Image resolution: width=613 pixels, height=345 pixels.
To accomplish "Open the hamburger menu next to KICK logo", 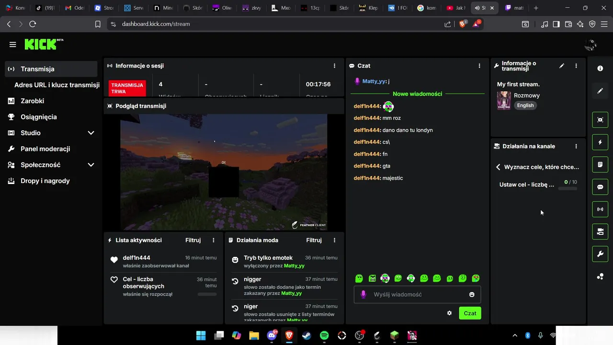I will pos(12,45).
